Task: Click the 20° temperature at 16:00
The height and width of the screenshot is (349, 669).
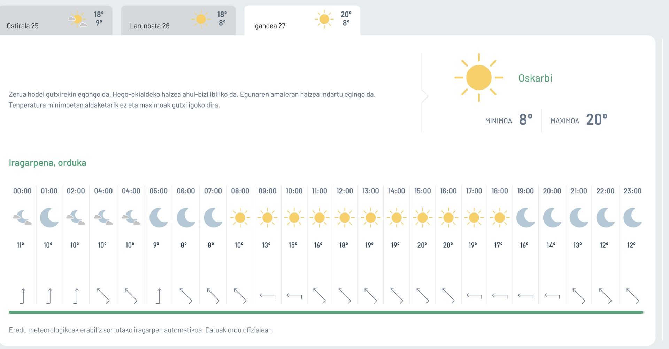Action: tap(448, 245)
